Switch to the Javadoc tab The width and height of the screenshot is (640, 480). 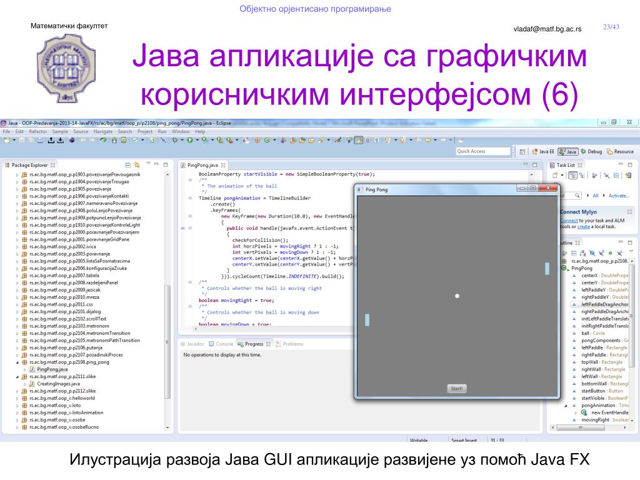(192, 344)
